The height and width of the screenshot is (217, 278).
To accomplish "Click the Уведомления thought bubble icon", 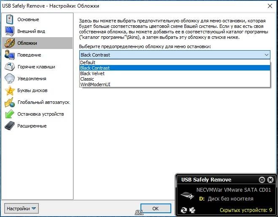I will point(10,79).
